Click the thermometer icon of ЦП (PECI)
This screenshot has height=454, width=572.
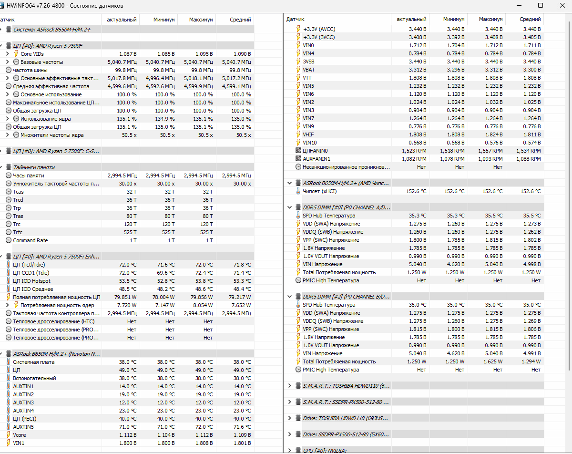point(9,419)
